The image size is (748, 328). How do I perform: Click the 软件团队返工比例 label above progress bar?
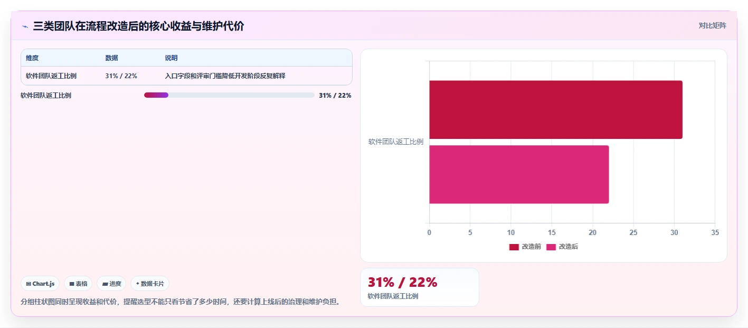[x=46, y=96]
